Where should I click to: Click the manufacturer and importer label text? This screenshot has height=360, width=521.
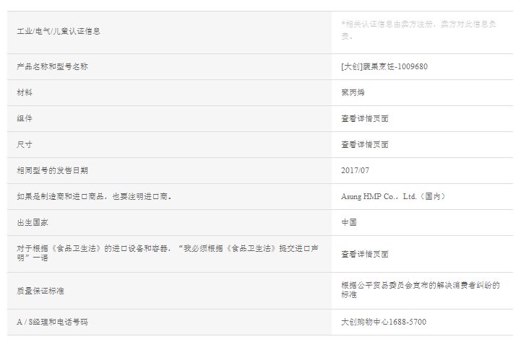click(x=94, y=196)
